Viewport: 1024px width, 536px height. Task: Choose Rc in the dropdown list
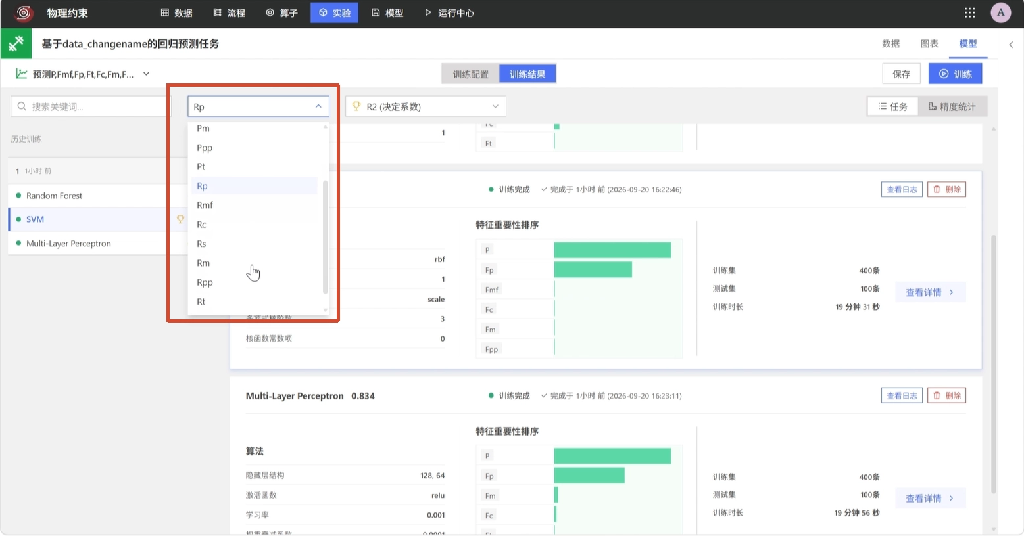(x=255, y=225)
